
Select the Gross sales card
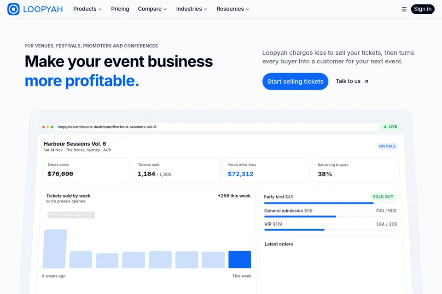pyautogui.click(x=86, y=170)
